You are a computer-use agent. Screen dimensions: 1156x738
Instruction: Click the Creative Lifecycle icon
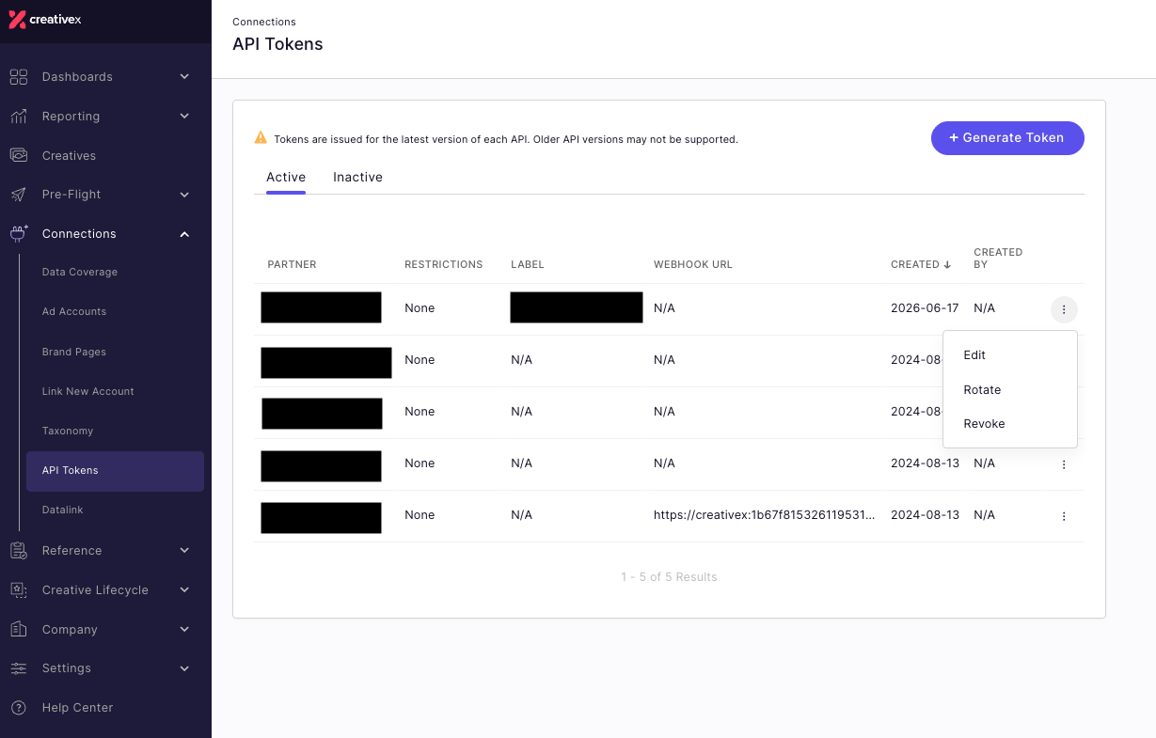click(19, 590)
